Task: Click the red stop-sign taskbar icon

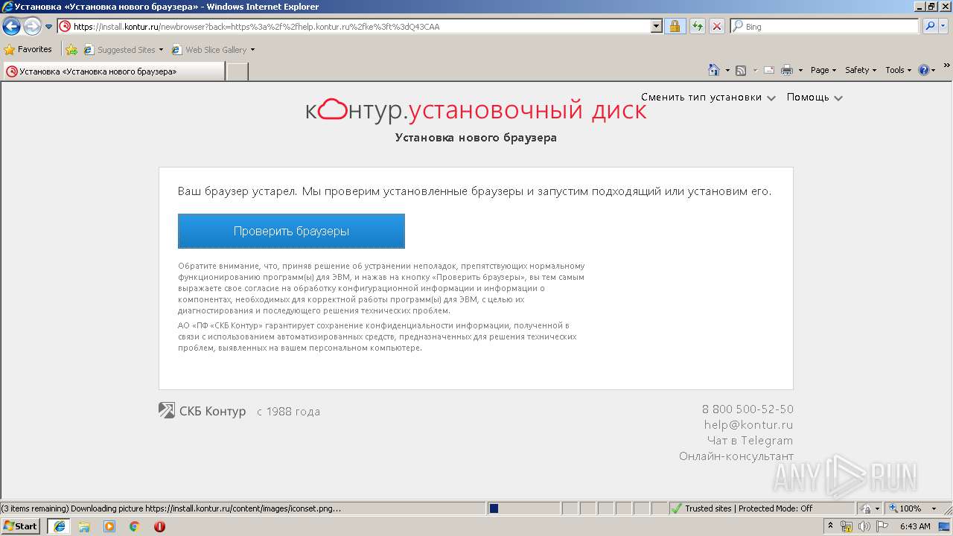Action: click(x=159, y=526)
